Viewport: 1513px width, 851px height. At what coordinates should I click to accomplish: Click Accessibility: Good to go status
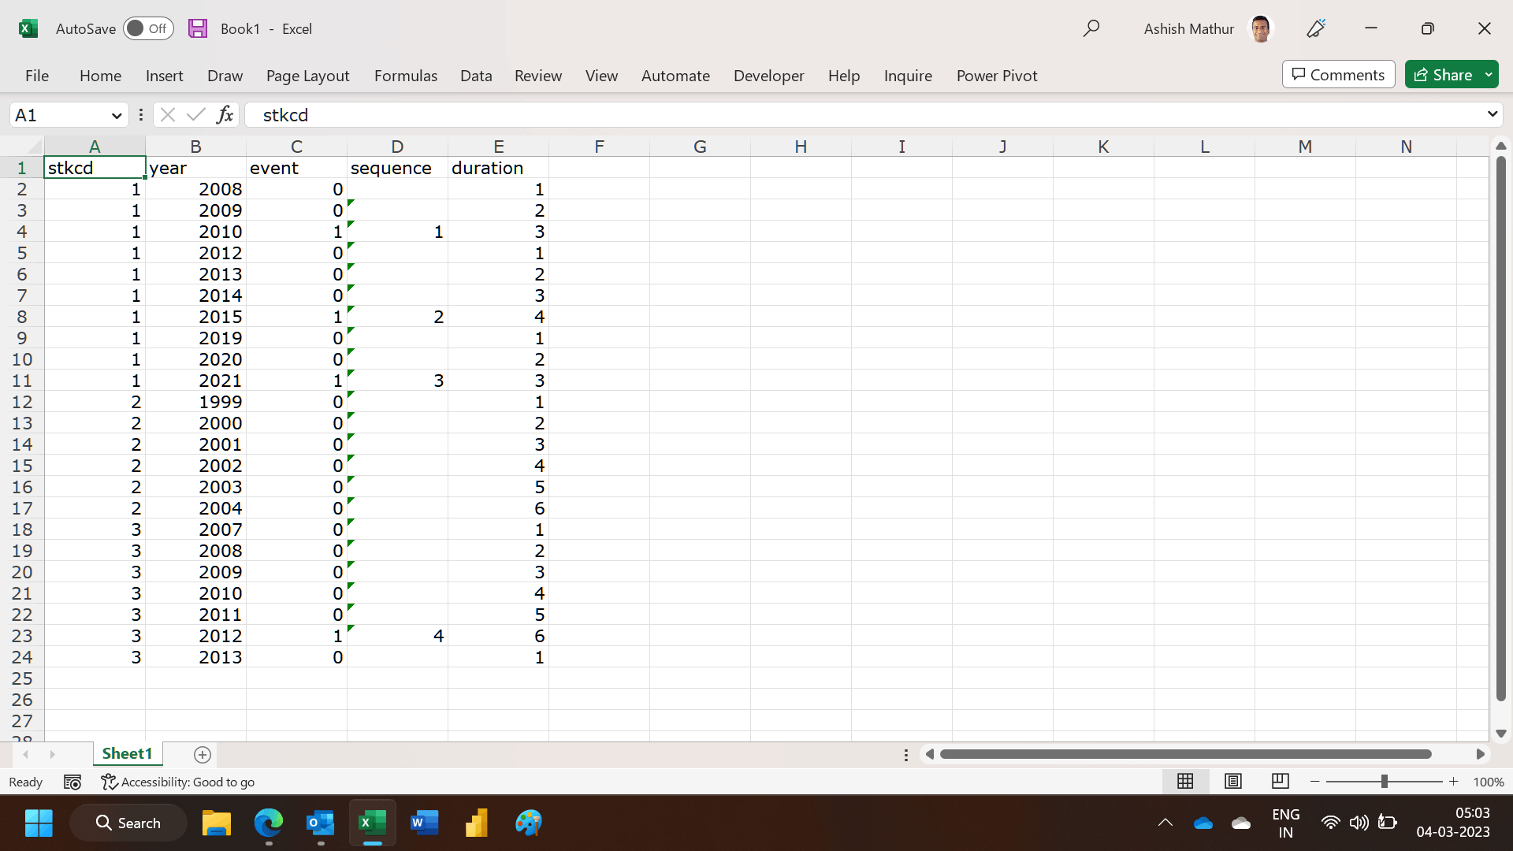point(178,782)
